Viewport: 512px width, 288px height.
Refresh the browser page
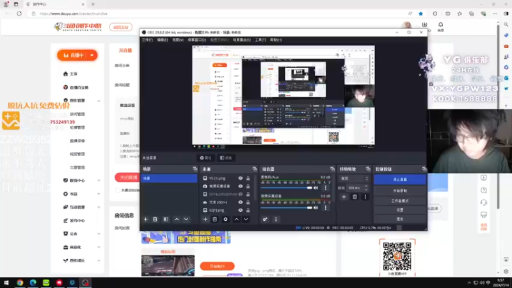(x=19, y=13)
